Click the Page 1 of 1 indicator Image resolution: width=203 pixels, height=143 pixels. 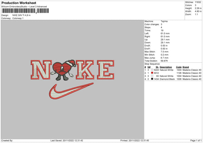click(196, 141)
